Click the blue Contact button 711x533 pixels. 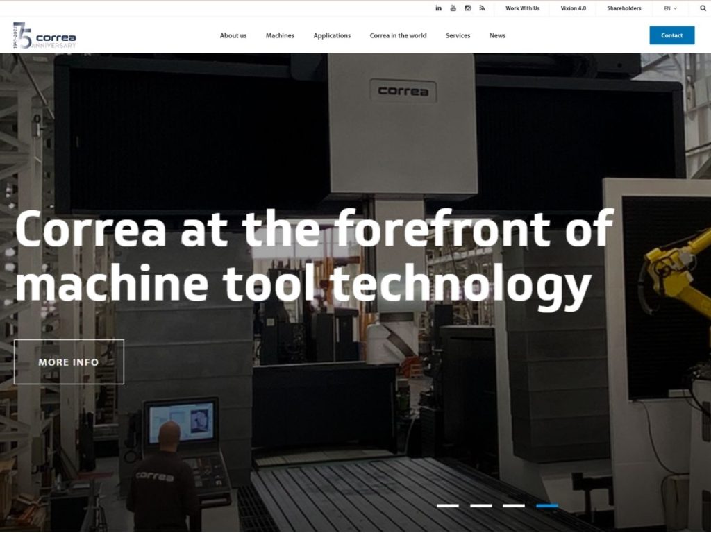click(x=671, y=35)
